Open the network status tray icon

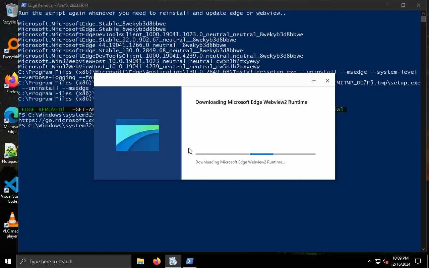[378, 261]
